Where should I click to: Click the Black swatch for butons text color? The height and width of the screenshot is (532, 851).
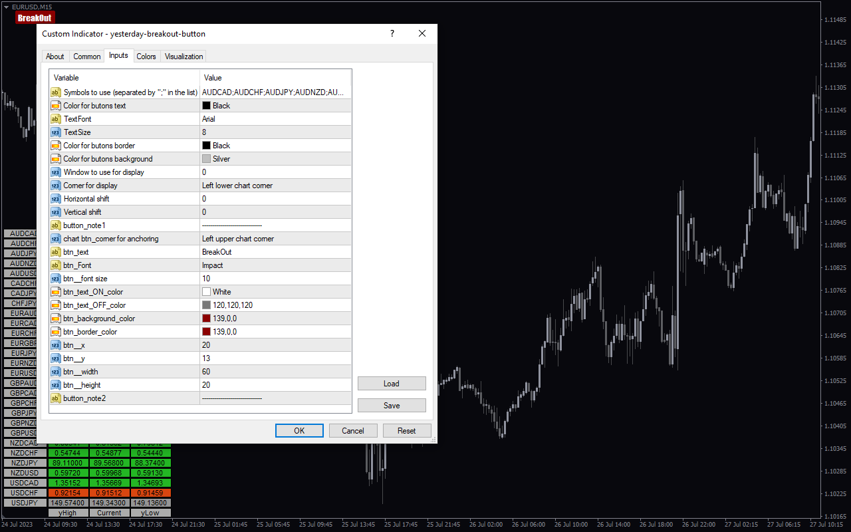[206, 106]
